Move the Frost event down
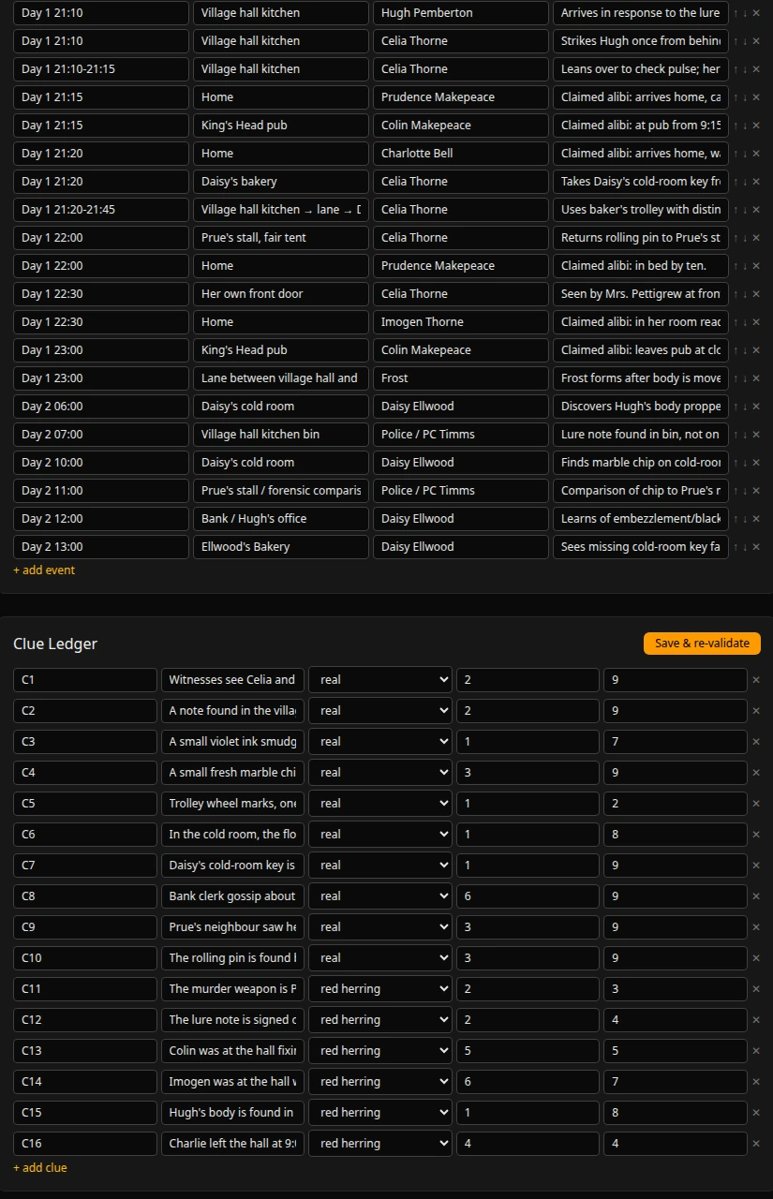 (x=745, y=378)
